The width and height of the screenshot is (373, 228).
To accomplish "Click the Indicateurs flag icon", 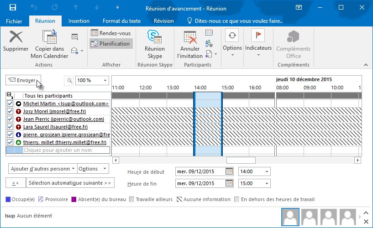I will tap(258, 36).
